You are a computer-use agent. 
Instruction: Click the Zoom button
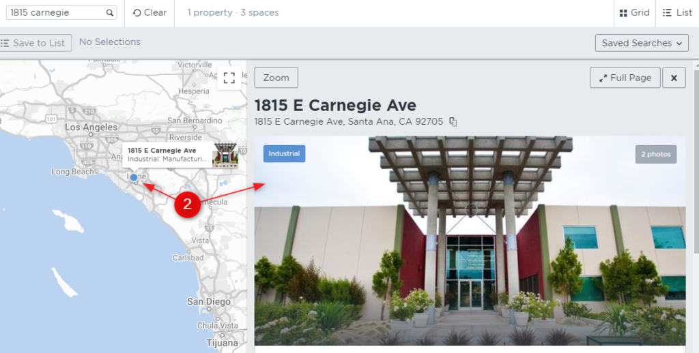(x=276, y=78)
